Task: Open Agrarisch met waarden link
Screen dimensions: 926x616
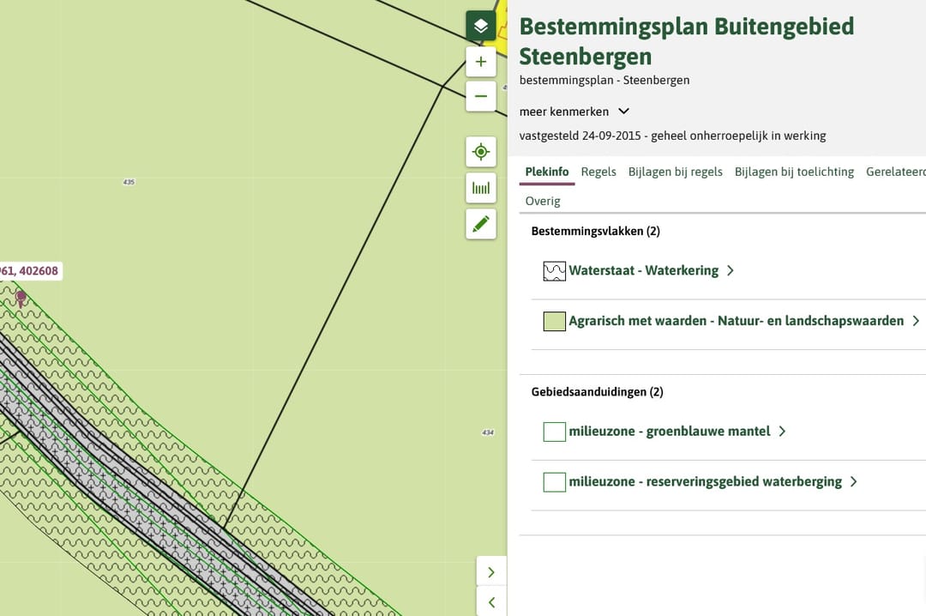Action: point(736,321)
